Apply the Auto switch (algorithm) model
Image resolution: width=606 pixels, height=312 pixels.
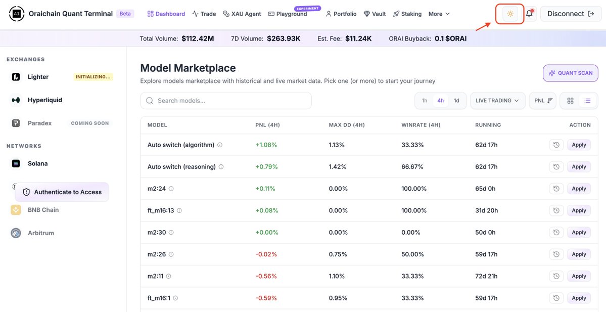click(x=579, y=145)
